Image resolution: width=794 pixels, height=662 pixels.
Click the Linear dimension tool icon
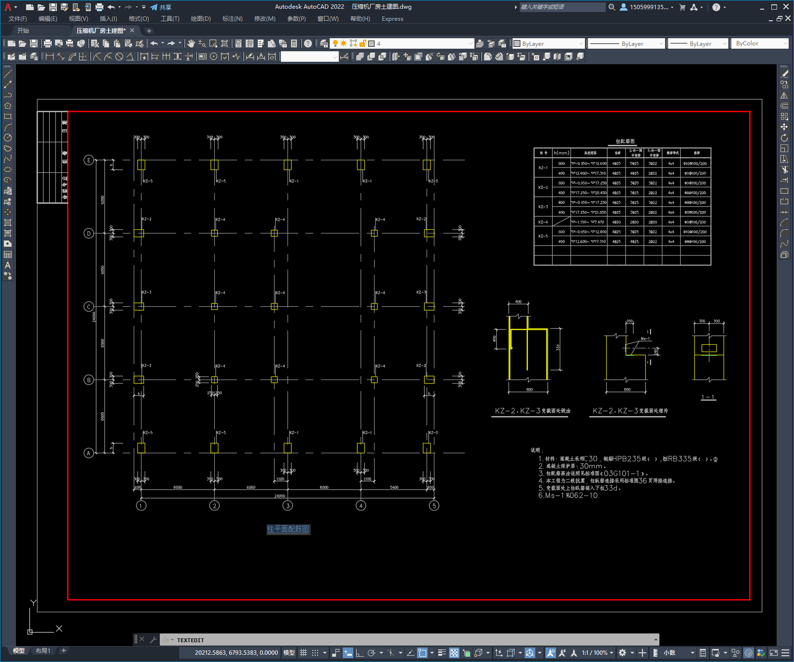pos(49,56)
